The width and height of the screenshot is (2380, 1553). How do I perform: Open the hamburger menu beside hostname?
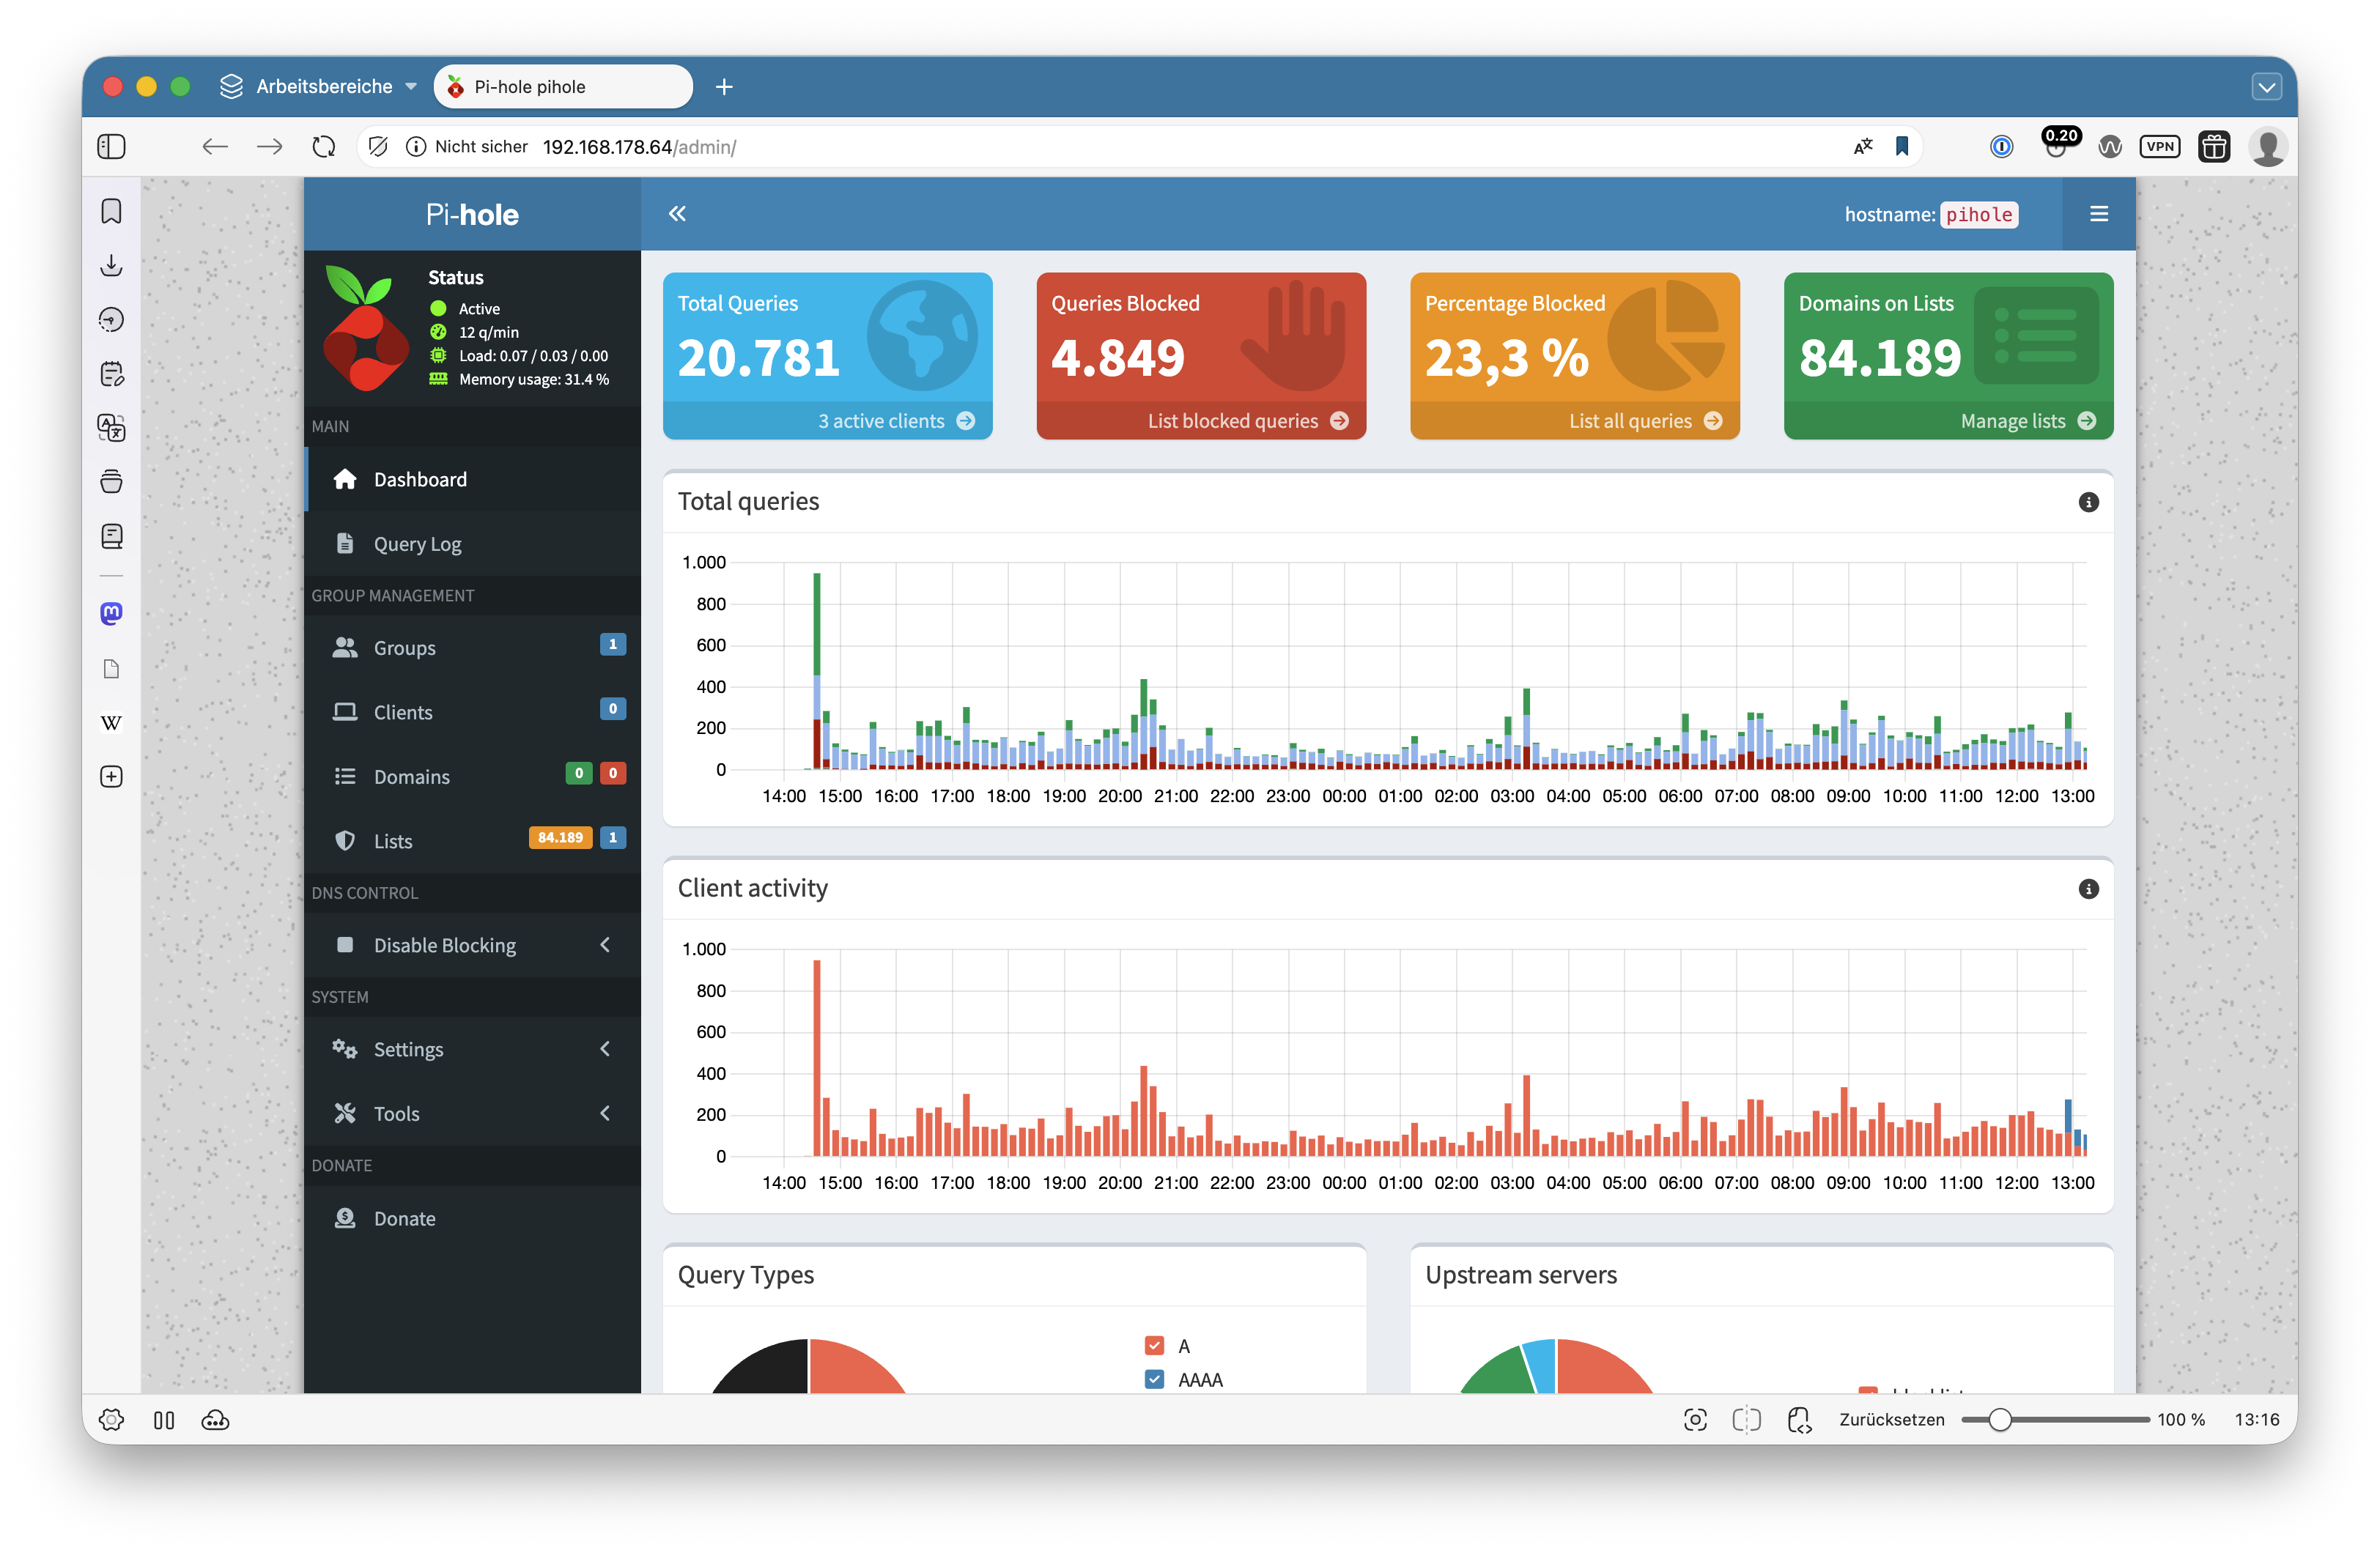coord(2098,214)
